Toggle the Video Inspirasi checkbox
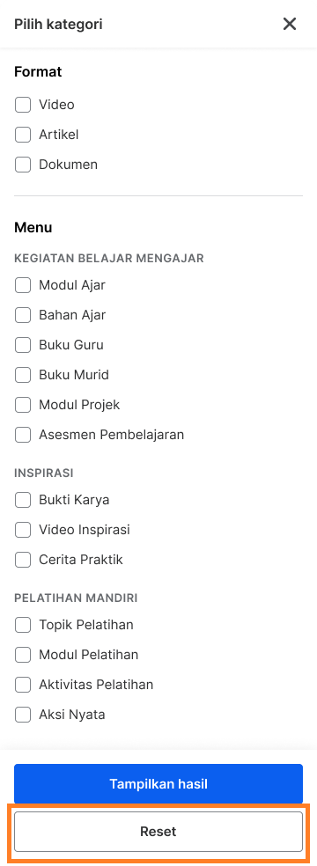Viewport: 317px width, 866px height. [23, 530]
